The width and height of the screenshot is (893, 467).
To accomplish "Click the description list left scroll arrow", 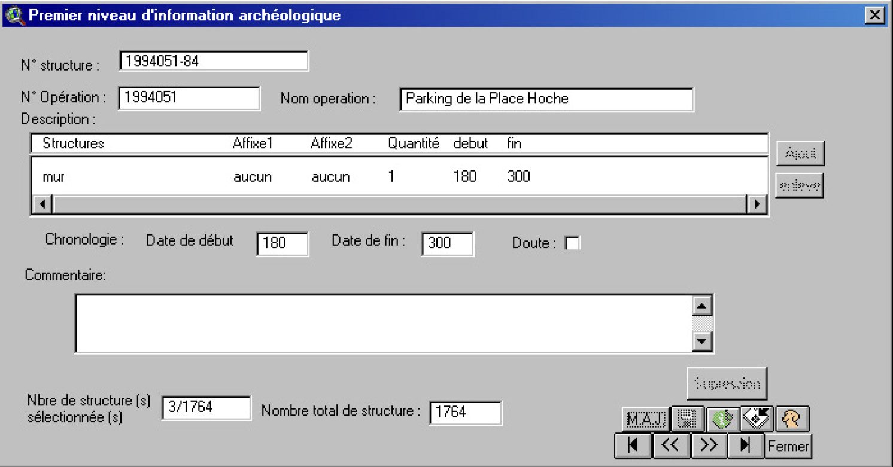I will (x=42, y=204).
